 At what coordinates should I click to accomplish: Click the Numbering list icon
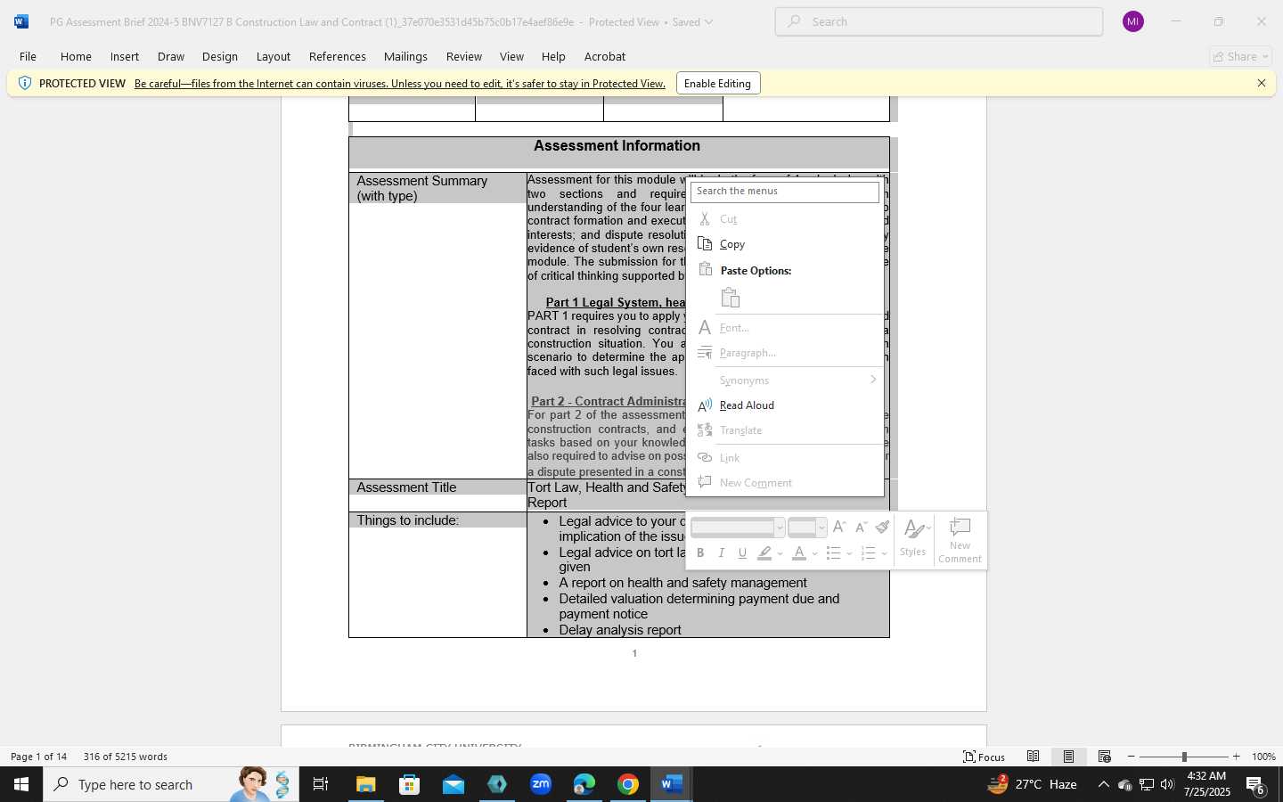coord(868,553)
